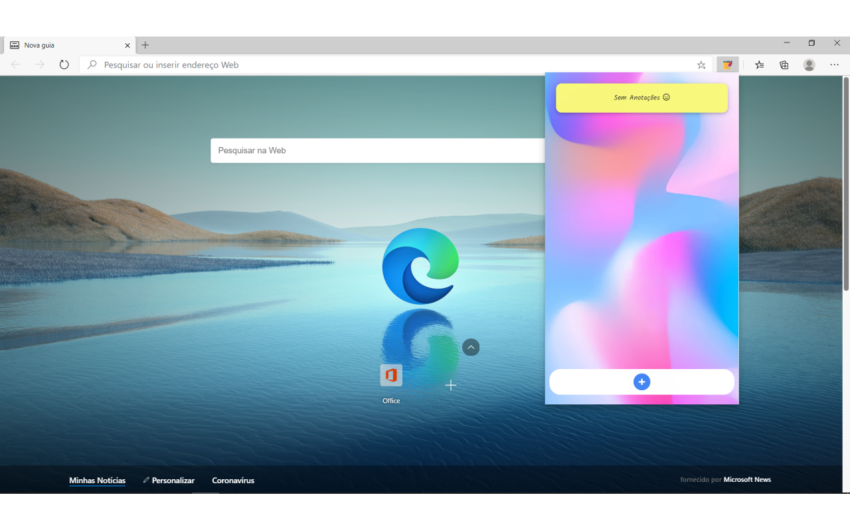Open the 'Minhas Notícias' tab
Screen dimensions: 850x531
(x=97, y=481)
